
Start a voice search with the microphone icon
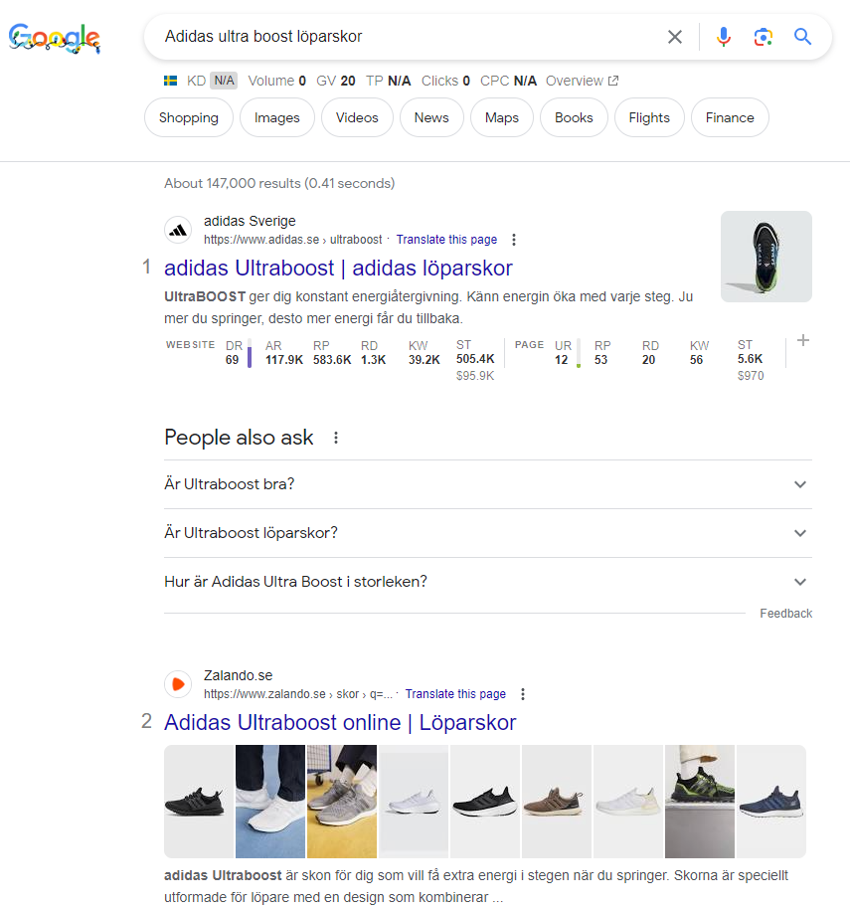coord(723,37)
